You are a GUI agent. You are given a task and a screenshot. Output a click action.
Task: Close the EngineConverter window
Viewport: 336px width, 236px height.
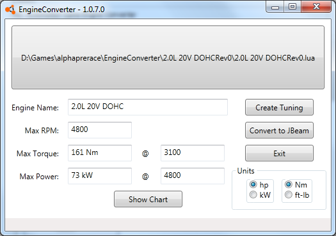click(316, 7)
